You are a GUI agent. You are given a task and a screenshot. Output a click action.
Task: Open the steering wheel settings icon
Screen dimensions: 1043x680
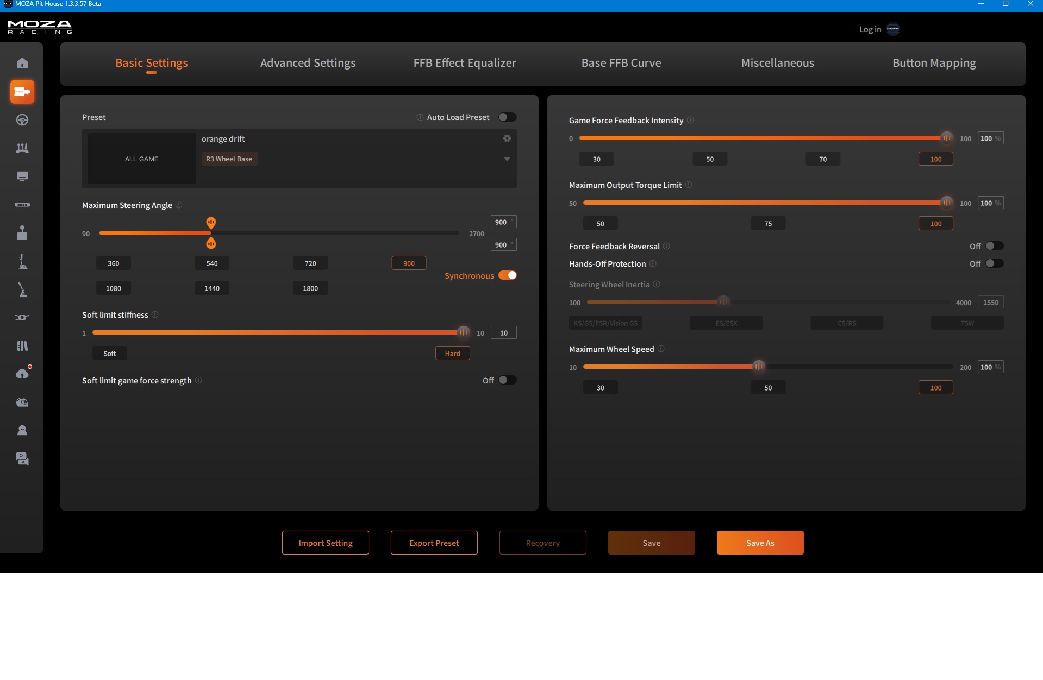22,120
